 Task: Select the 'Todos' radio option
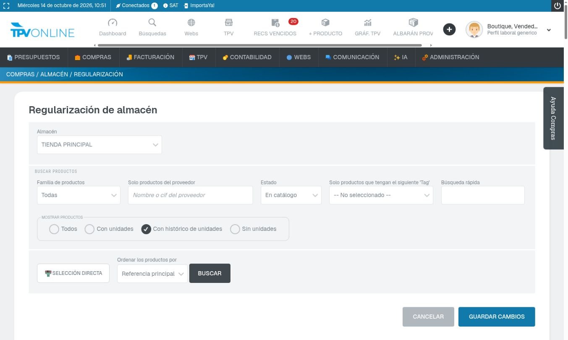pyautogui.click(x=54, y=229)
